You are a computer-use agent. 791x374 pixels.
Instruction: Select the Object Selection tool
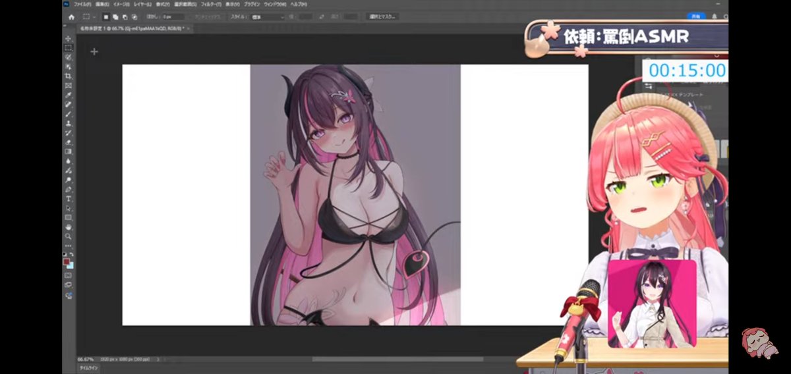pyautogui.click(x=69, y=67)
